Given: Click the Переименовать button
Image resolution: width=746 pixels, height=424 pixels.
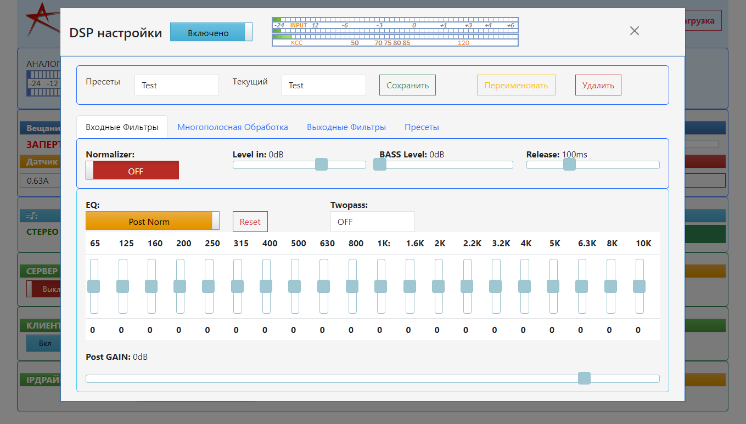Looking at the screenshot, I should pos(515,86).
